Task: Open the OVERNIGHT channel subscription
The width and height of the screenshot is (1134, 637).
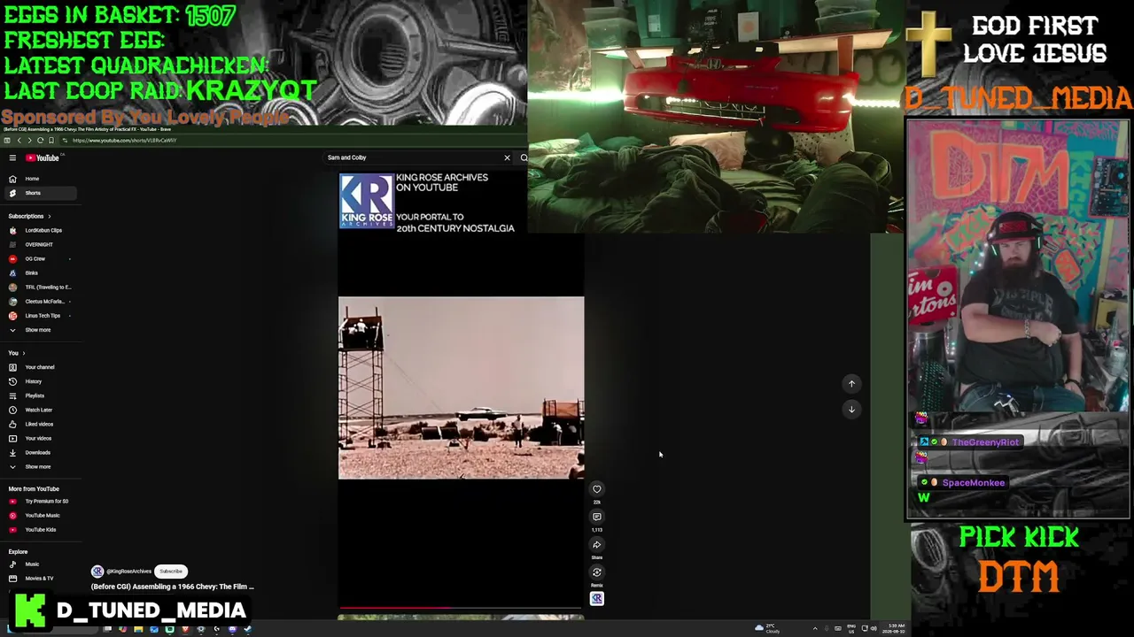Action: click(x=41, y=244)
